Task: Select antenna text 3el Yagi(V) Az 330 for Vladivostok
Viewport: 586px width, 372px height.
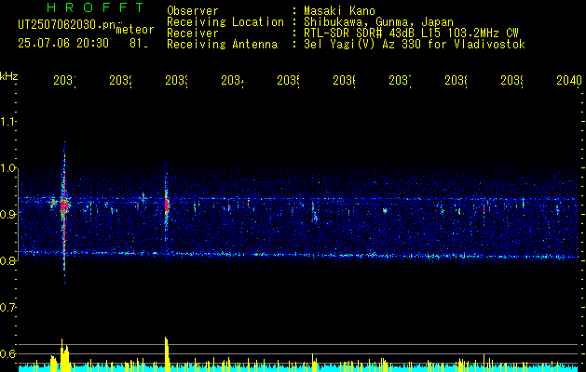Action: (x=415, y=45)
